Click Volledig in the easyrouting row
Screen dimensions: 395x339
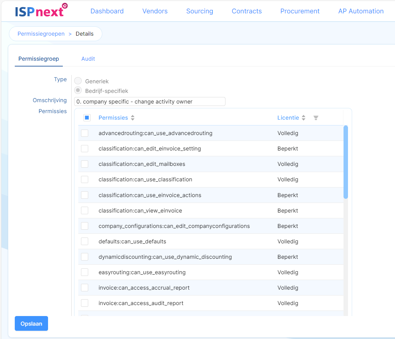[288, 272]
